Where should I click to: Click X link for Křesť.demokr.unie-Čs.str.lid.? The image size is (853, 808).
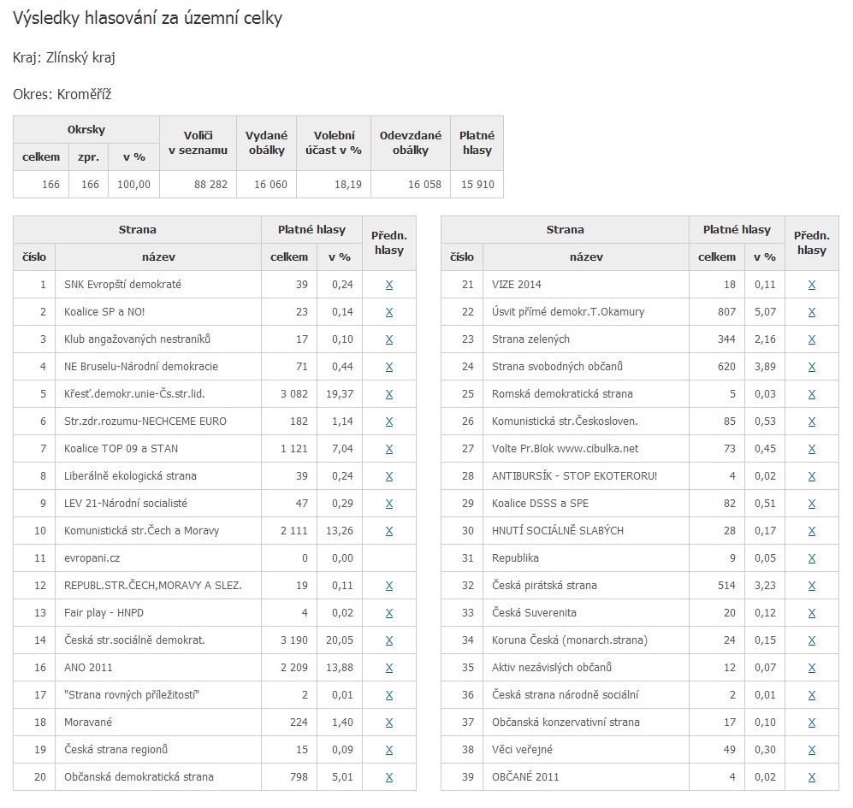tap(388, 394)
